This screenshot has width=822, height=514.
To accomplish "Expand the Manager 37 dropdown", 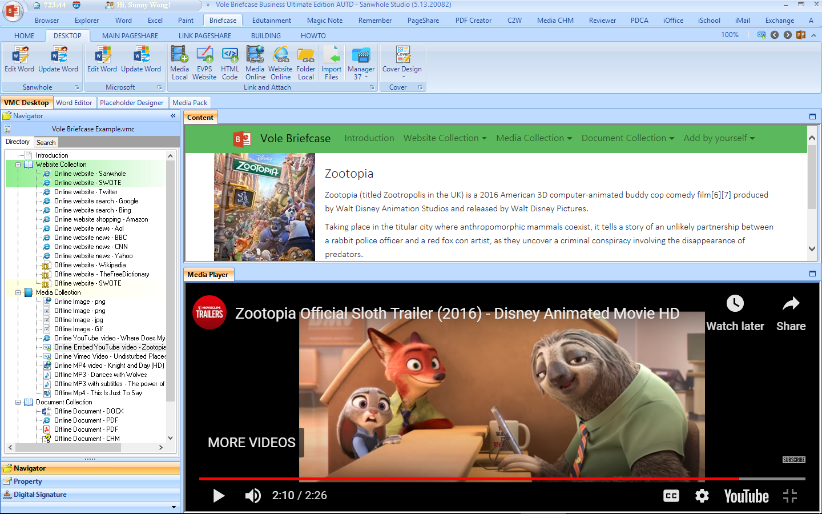I will [361, 77].
